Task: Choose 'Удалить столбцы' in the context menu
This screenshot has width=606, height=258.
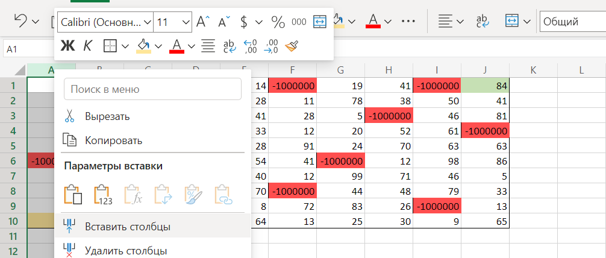Action: tap(126, 250)
